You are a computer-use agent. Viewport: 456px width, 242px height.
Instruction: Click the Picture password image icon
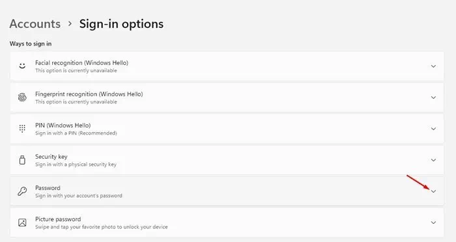pos(22,222)
